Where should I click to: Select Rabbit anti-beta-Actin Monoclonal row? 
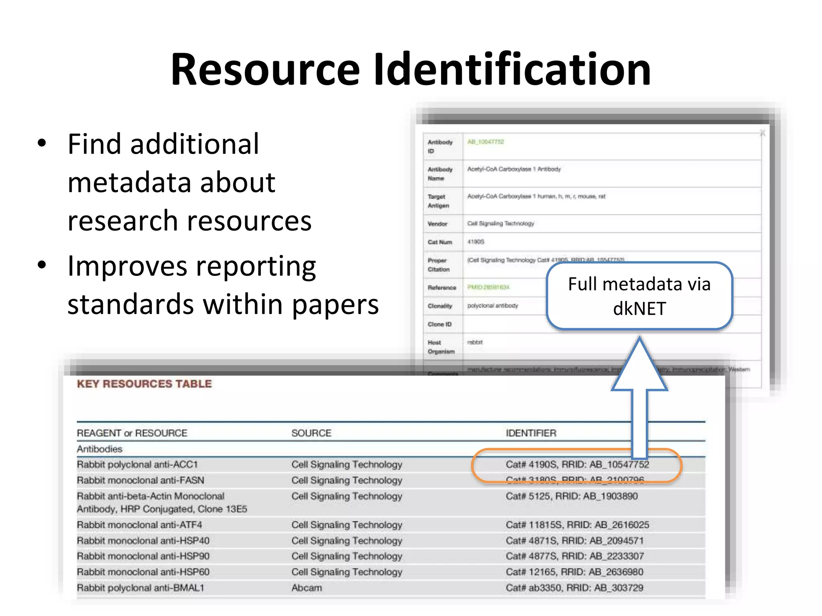click(x=391, y=503)
